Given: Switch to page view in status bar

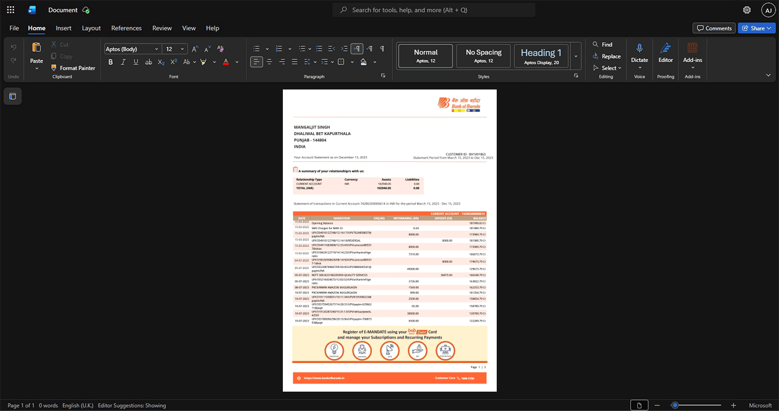Looking at the screenshot, I should [x=639, y=405].
